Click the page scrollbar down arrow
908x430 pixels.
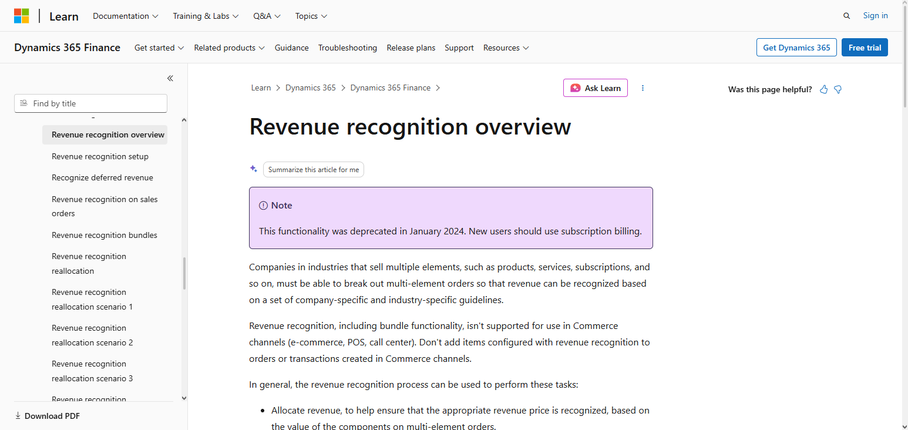[x=904, y=426]
